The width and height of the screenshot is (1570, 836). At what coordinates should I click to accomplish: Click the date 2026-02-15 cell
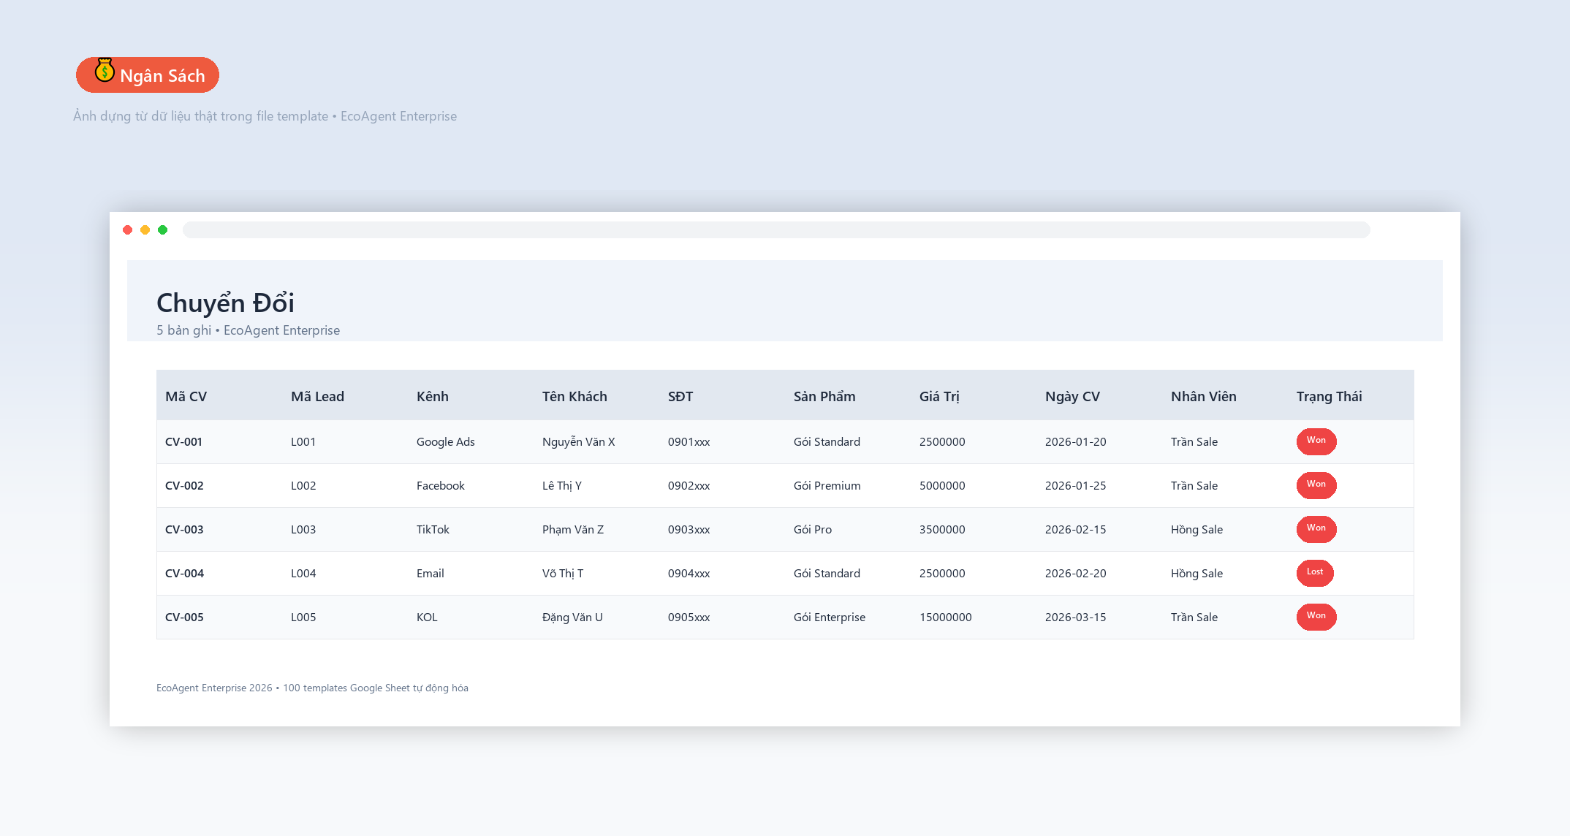tap(1076, 529)
